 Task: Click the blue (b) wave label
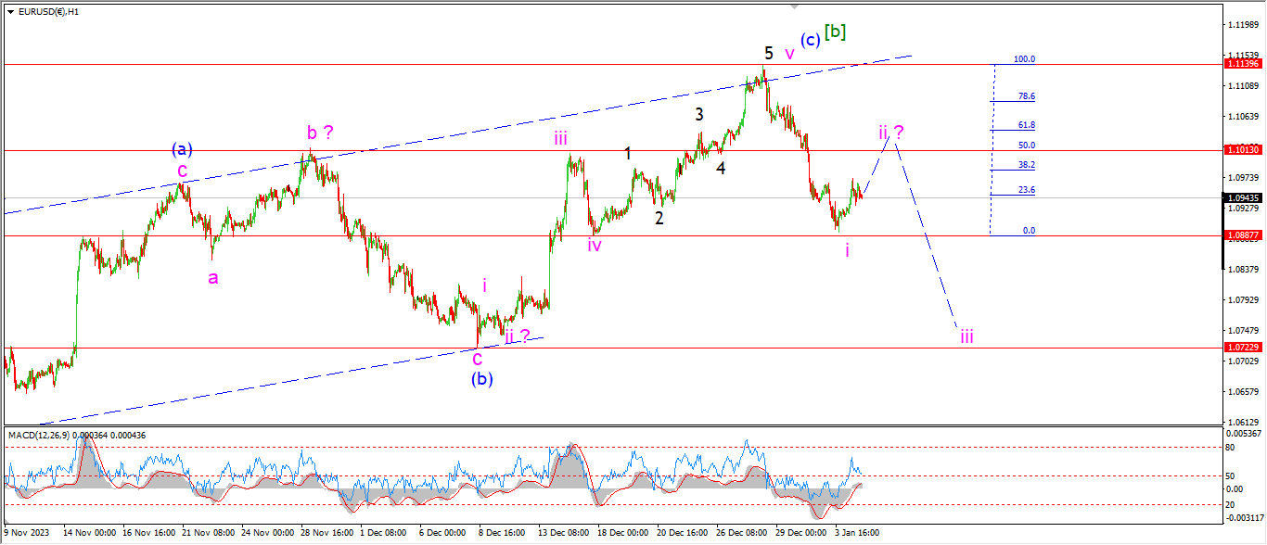(x=481, y=378)
